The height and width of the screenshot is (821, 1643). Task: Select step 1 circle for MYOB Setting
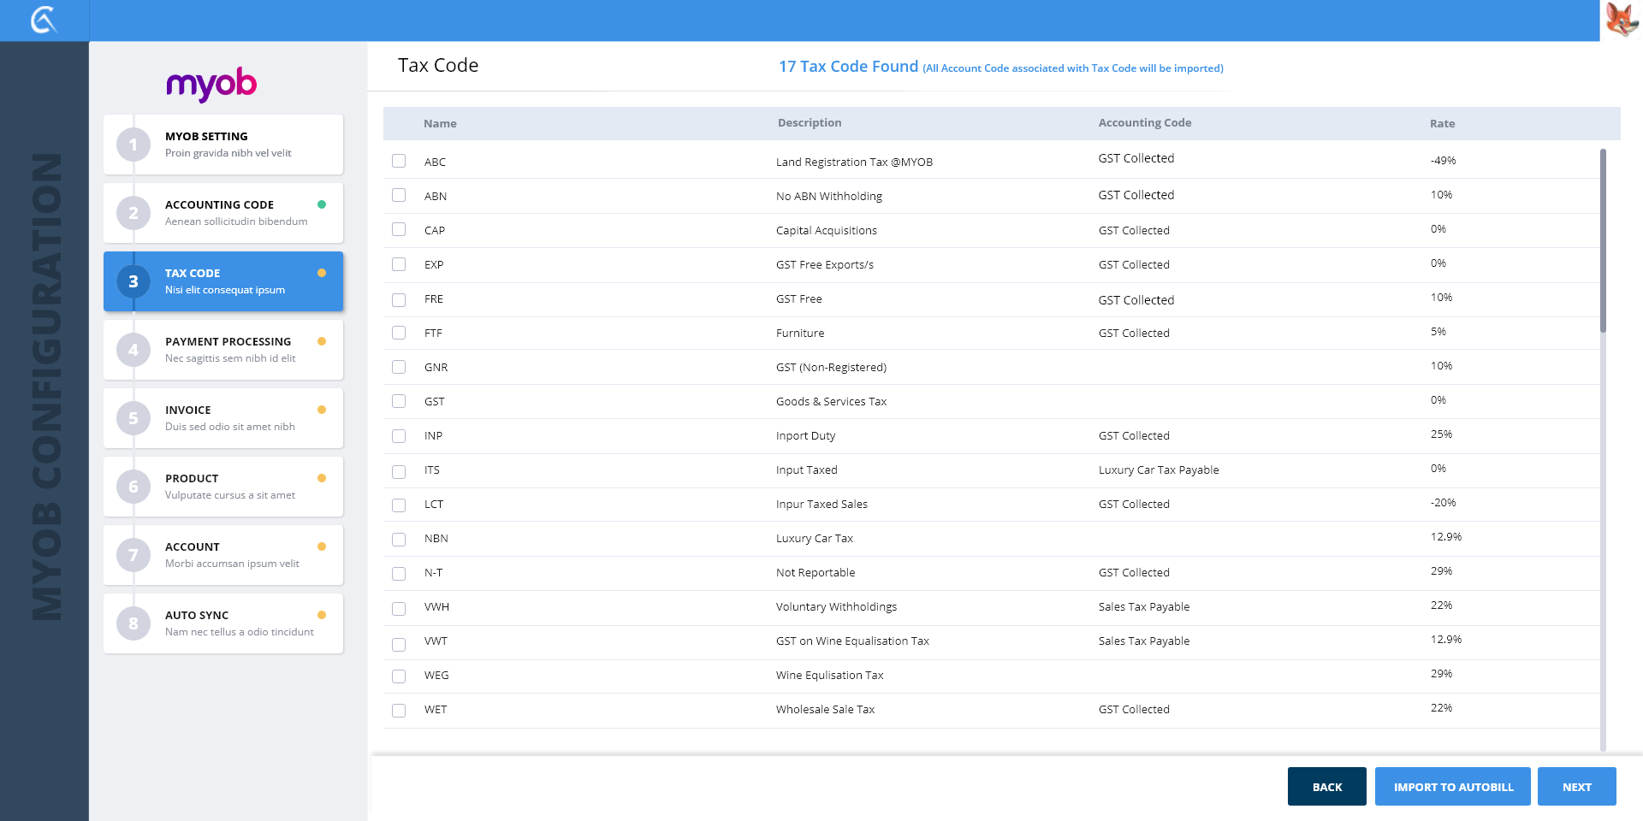(x=133, y=145)
